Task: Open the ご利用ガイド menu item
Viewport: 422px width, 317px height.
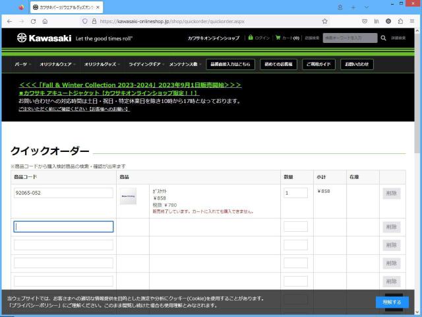Action: click(319, 65)
